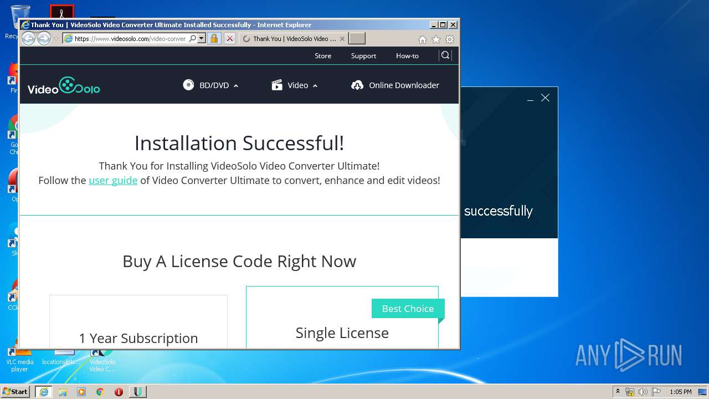The width and height of the screenshot is (709, 399).
Task: Open the Store menu link
Action: (323, 56)
